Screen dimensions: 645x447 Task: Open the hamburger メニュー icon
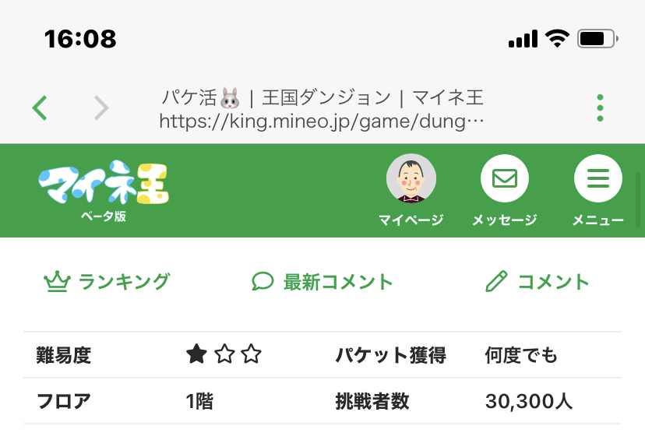597,179
